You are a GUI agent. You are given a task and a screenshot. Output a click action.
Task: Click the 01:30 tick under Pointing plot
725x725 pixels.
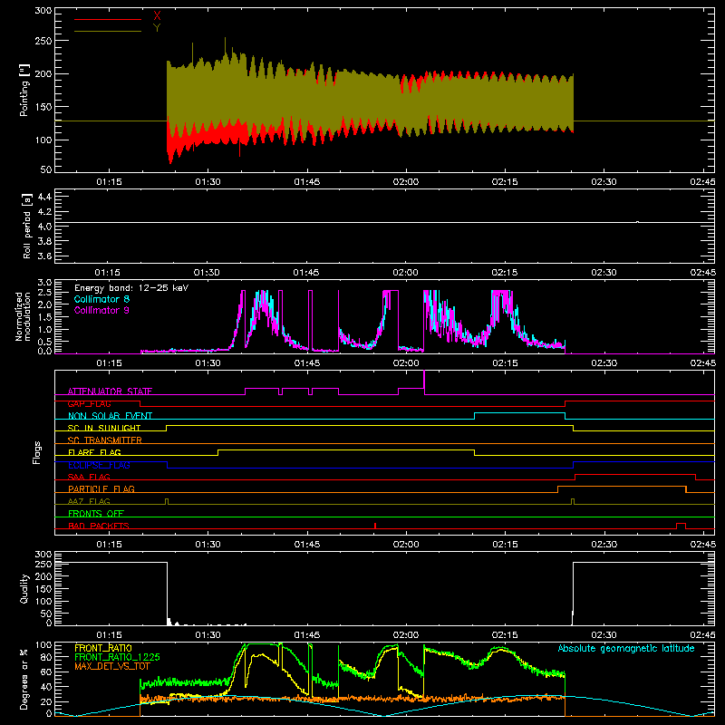[208, 182]
